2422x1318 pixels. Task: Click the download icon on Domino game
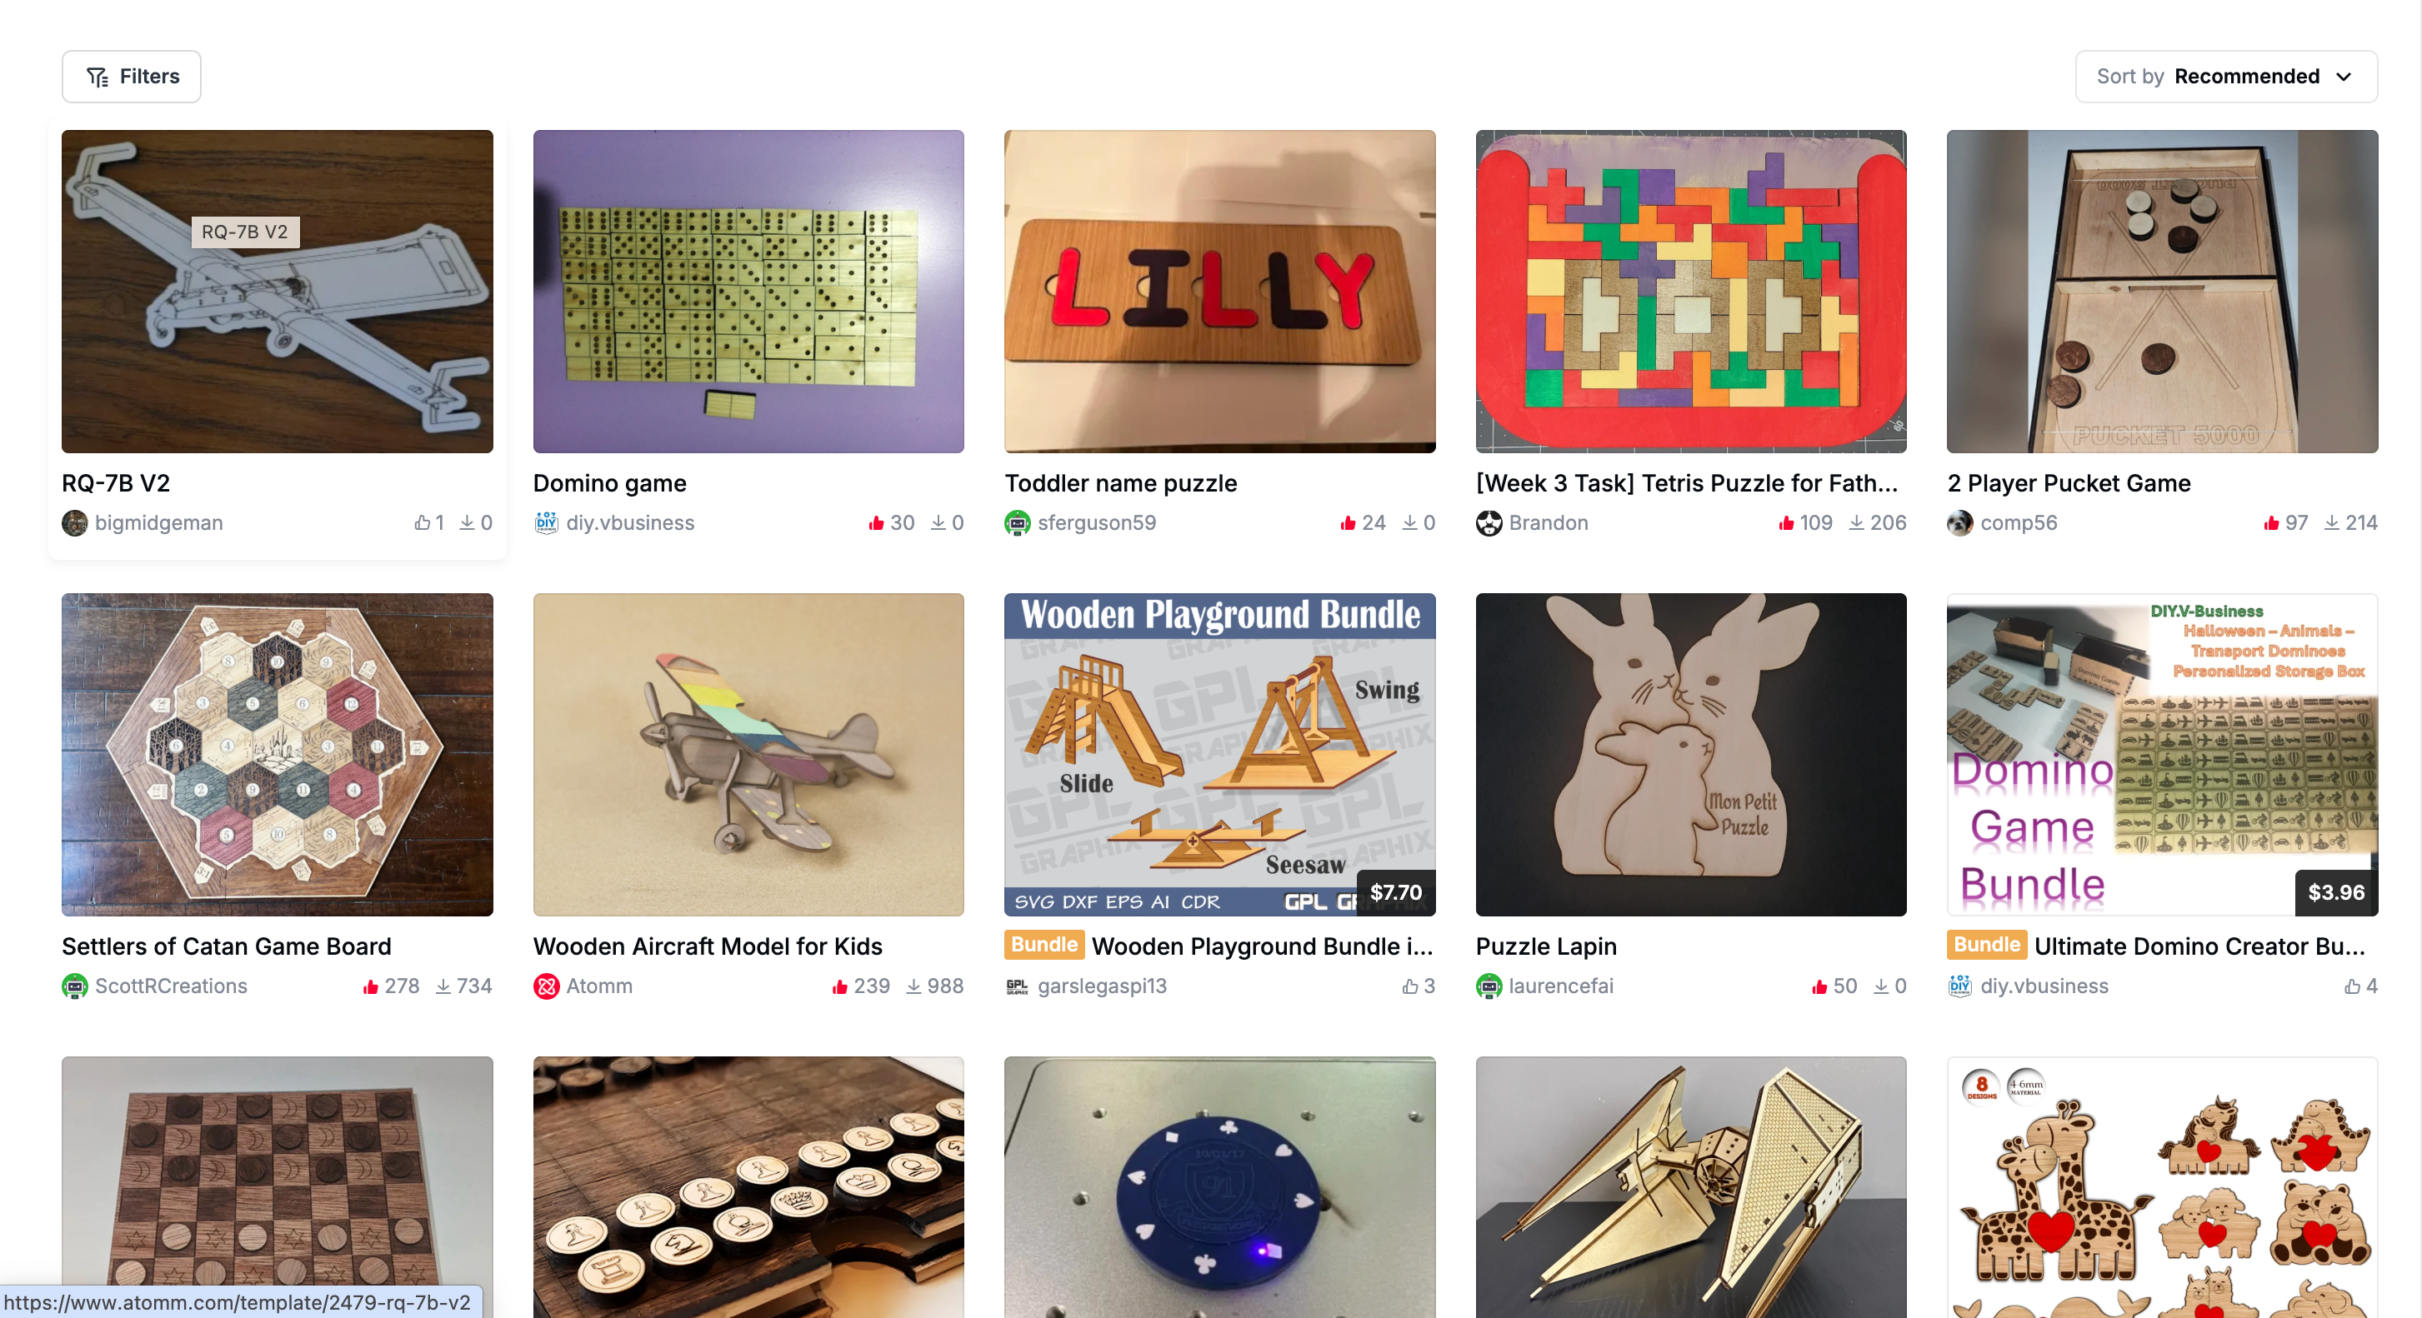[938, 522]
